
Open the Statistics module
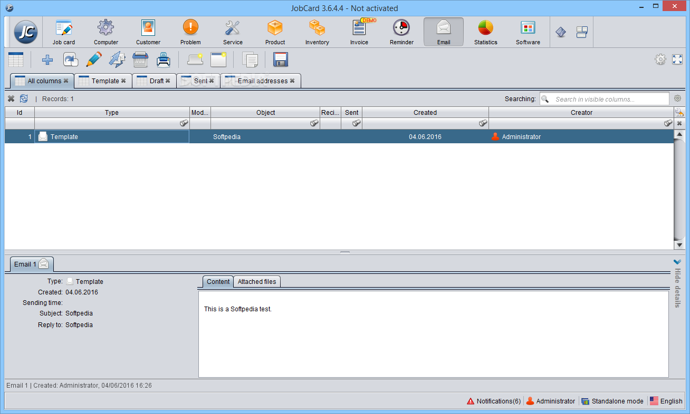486,32
